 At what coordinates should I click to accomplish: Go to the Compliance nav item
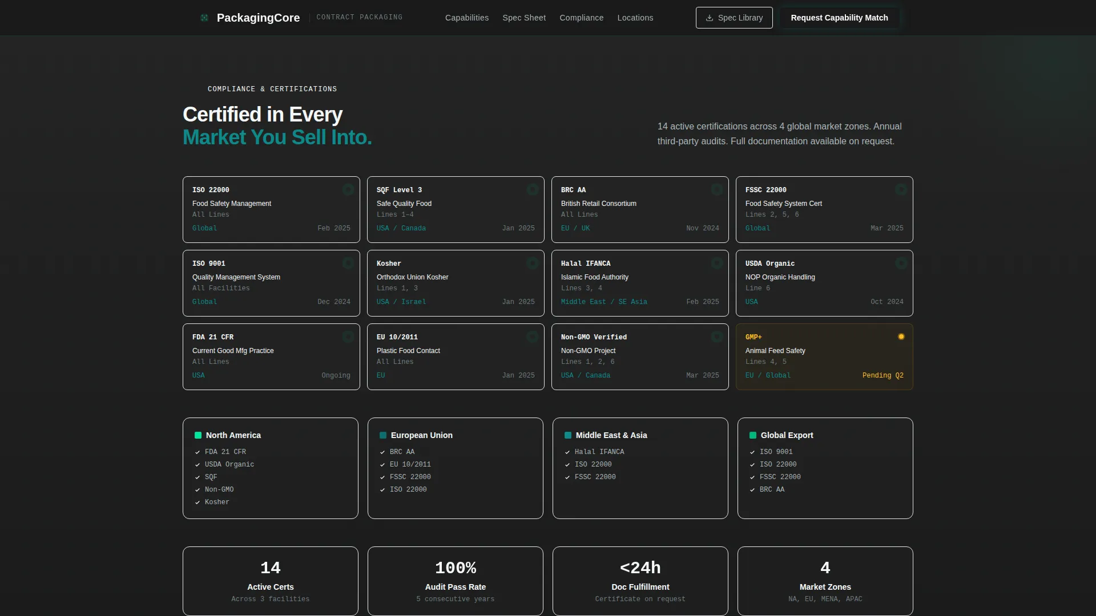(581, 18)
